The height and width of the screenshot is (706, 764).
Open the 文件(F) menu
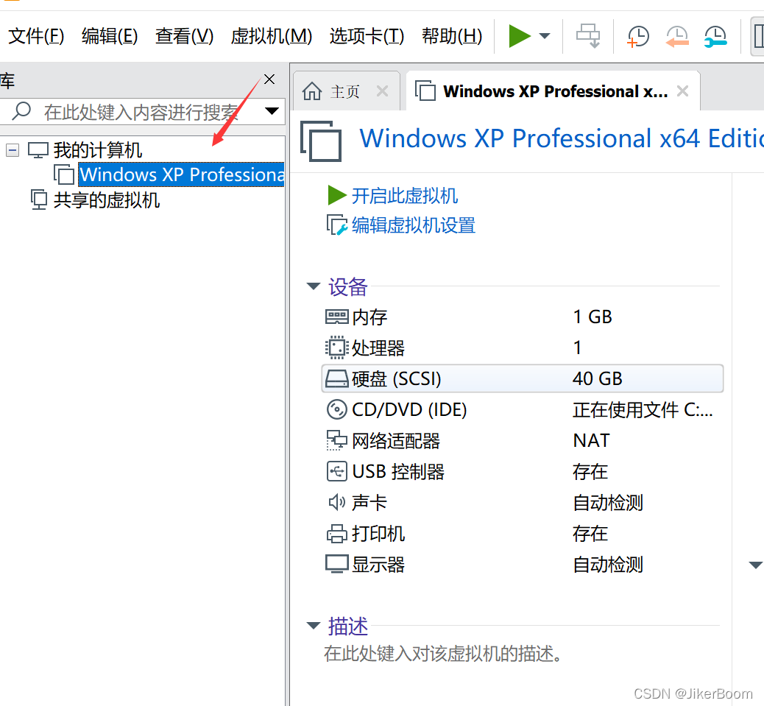[36, 36]
